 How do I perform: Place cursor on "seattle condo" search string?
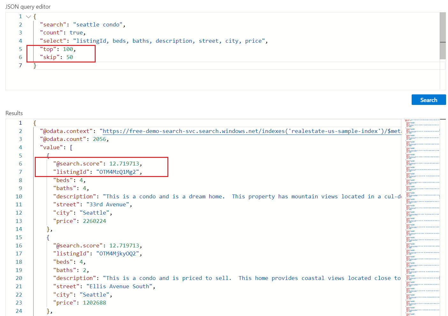pos(98,25)
